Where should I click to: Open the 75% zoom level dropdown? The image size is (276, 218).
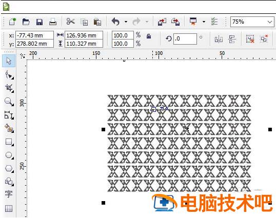(x=252, y=22)
